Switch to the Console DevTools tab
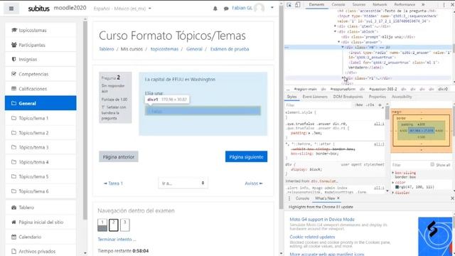Image resolution: width=455 pixels, height=256 pixels. click(338, 4)
